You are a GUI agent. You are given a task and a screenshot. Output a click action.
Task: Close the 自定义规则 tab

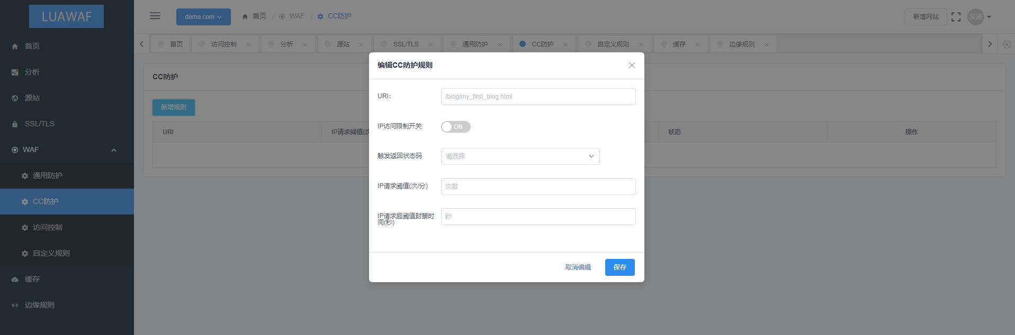[641, 44]
